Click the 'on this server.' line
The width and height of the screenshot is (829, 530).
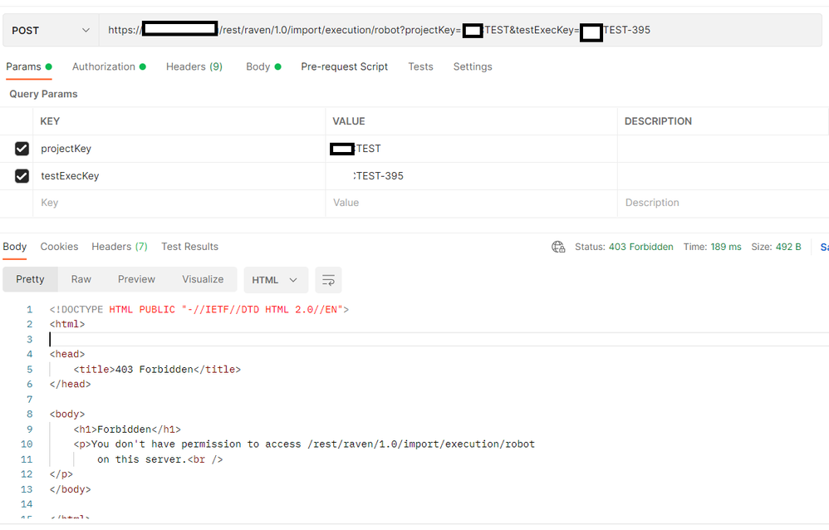point(160,459)
